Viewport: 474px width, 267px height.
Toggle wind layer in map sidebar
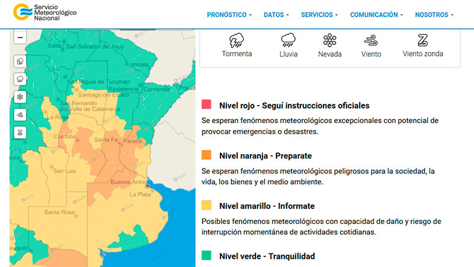click(x=20, y=115)
